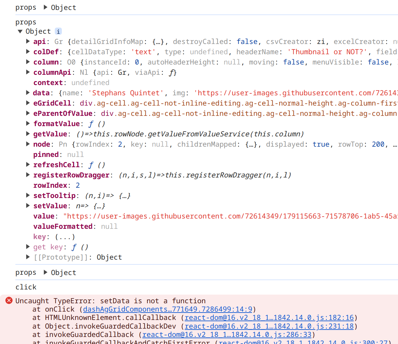
Task: Select the Uncaught TypeError message text
Action: 111,301
